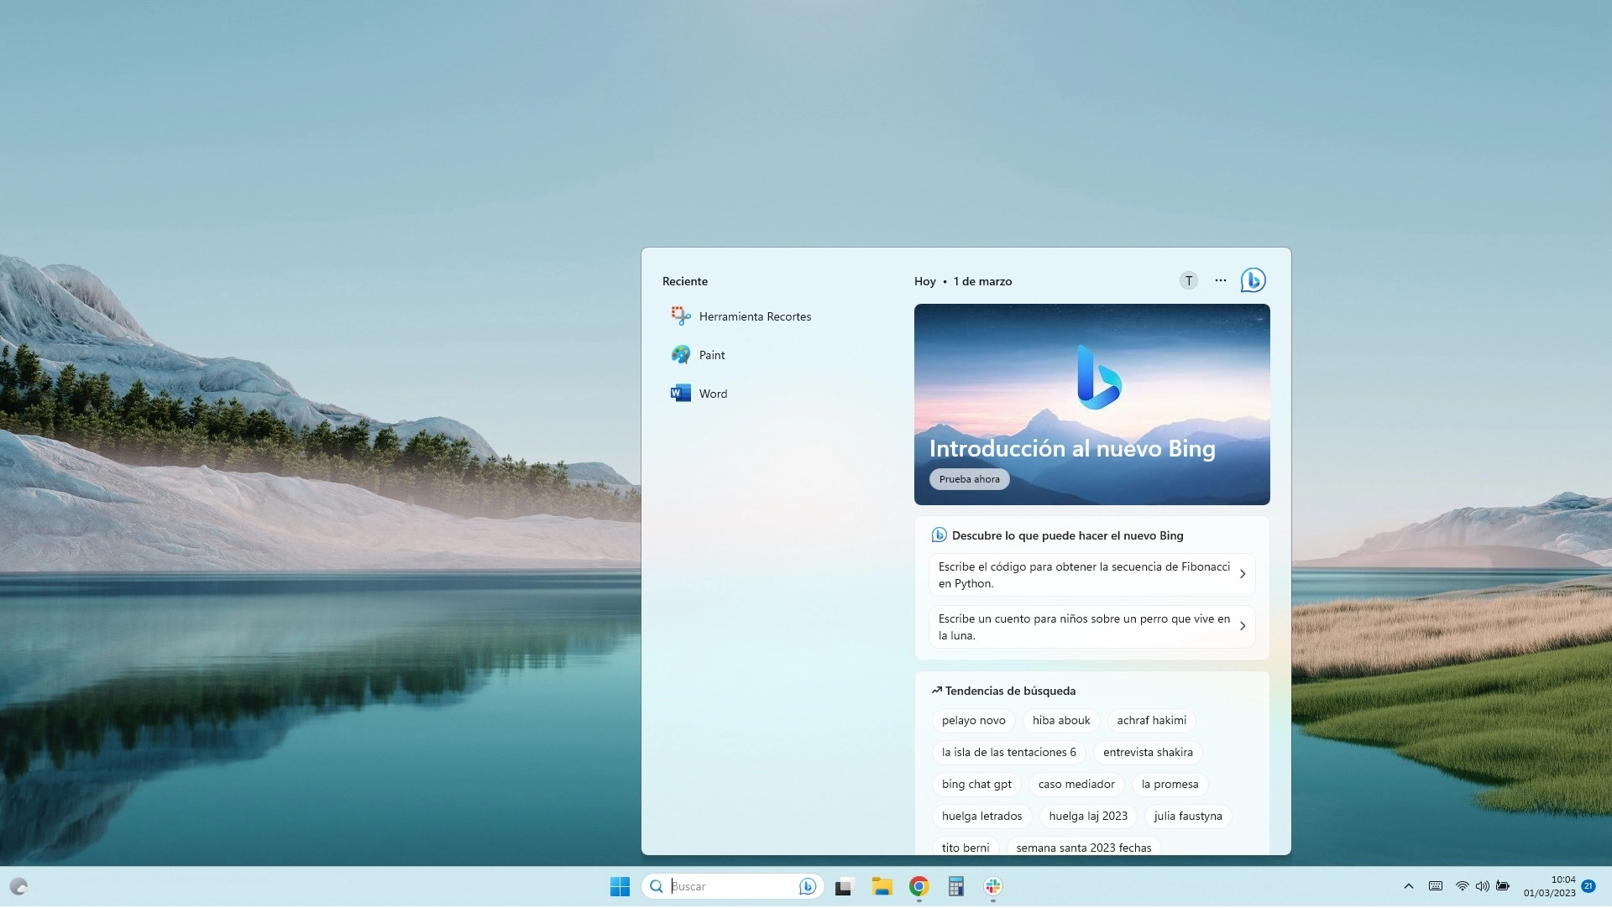Open Calculator from taskbar
The width and height of the screenshot is (1612, 908).
point(955,886)
